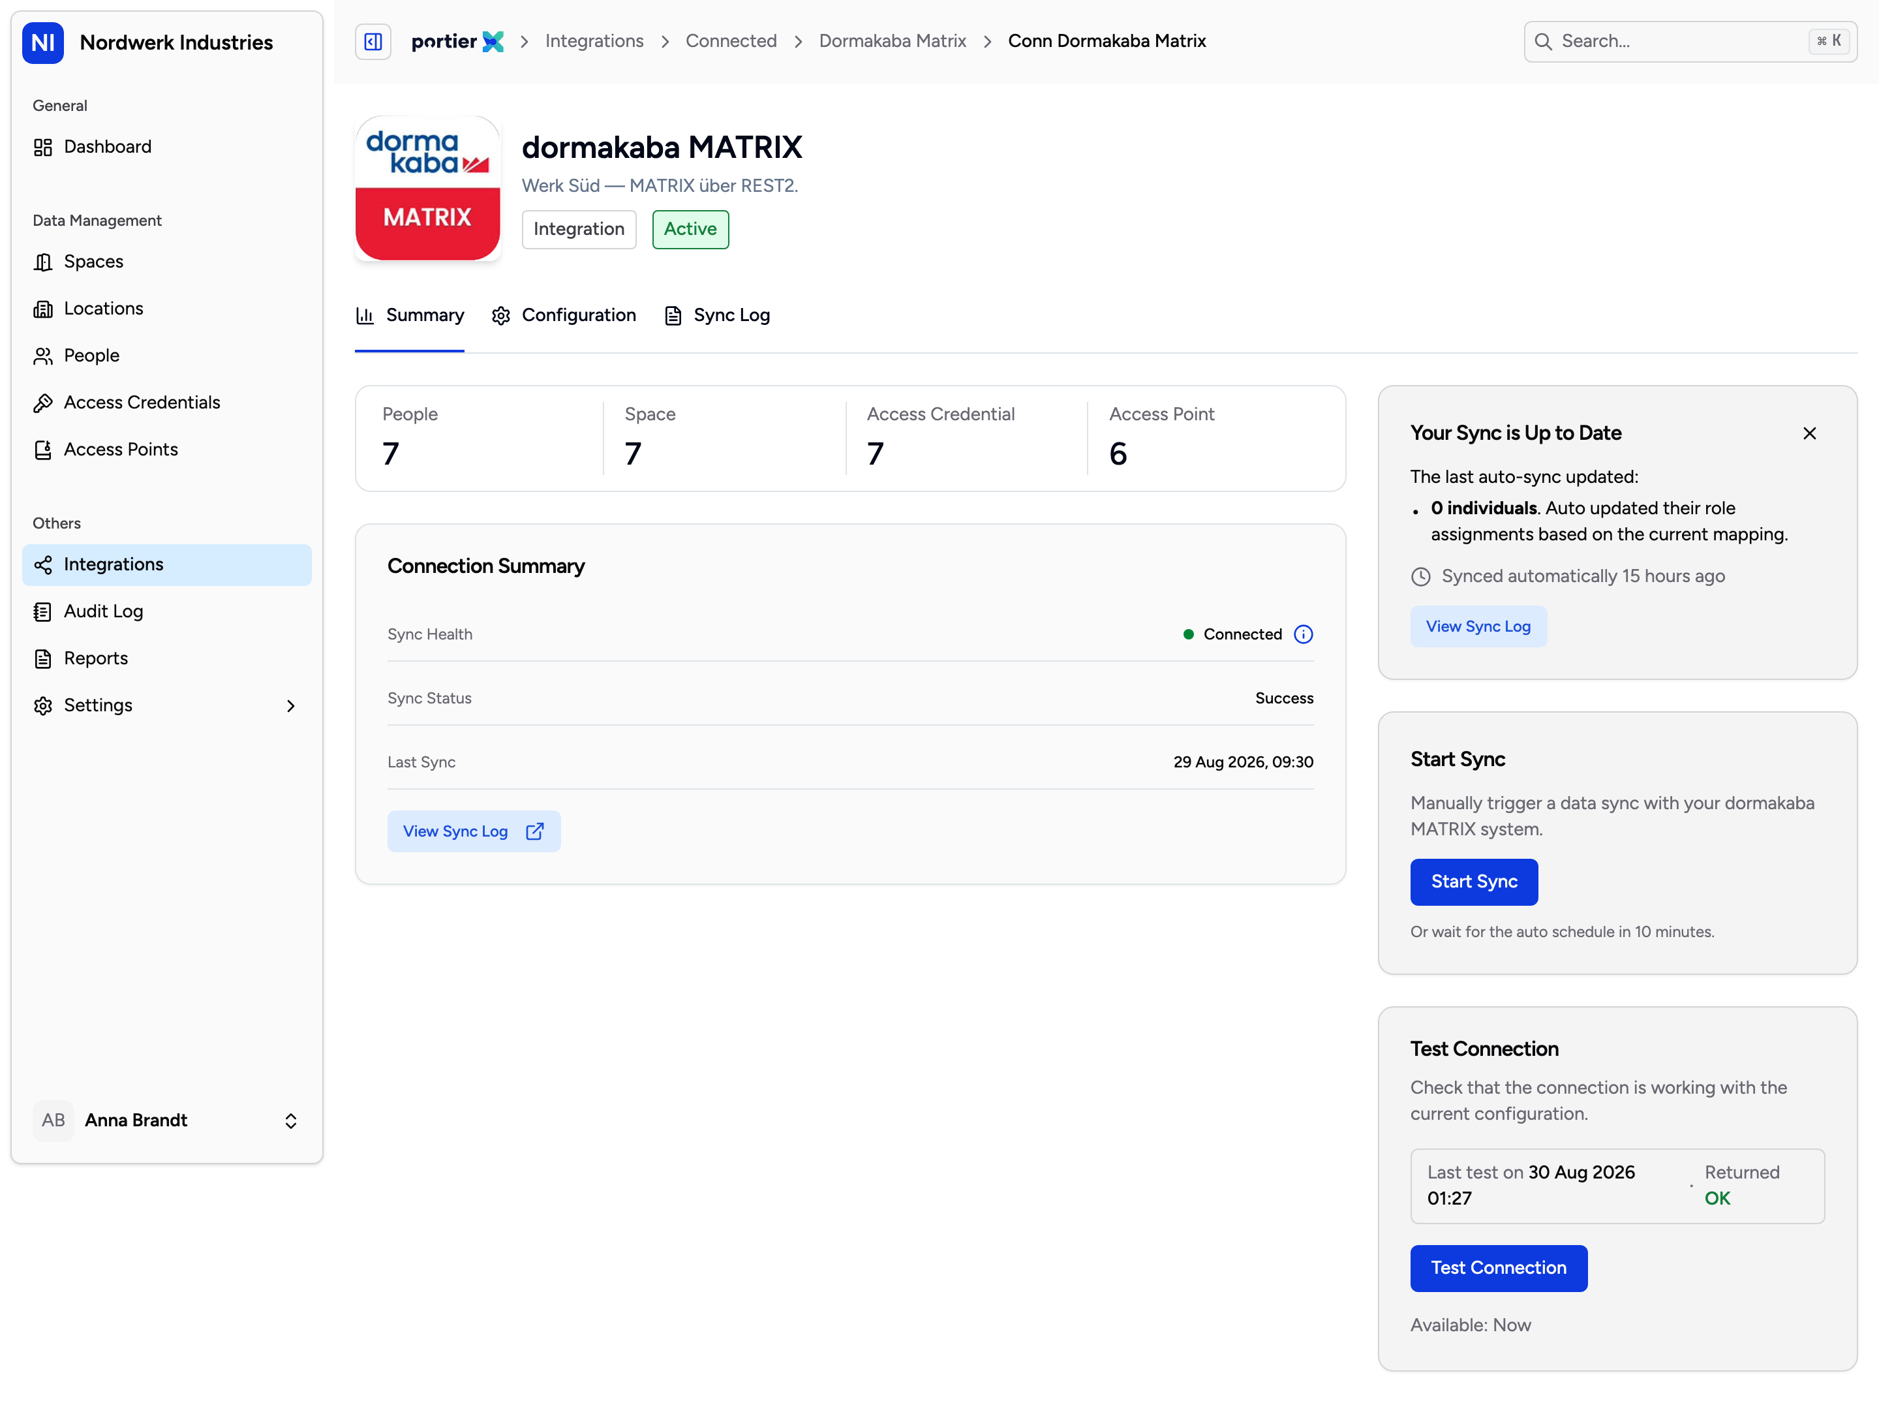Image resolution: width=1879 pixels, height=1403 pixels.
Task: Open Locations in the sidebar
Action: 166,309
